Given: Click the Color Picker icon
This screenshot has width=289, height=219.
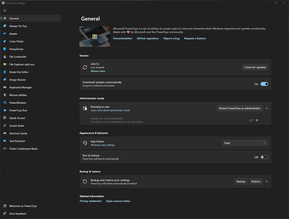Looking at the screenshot, I should 5,41.
